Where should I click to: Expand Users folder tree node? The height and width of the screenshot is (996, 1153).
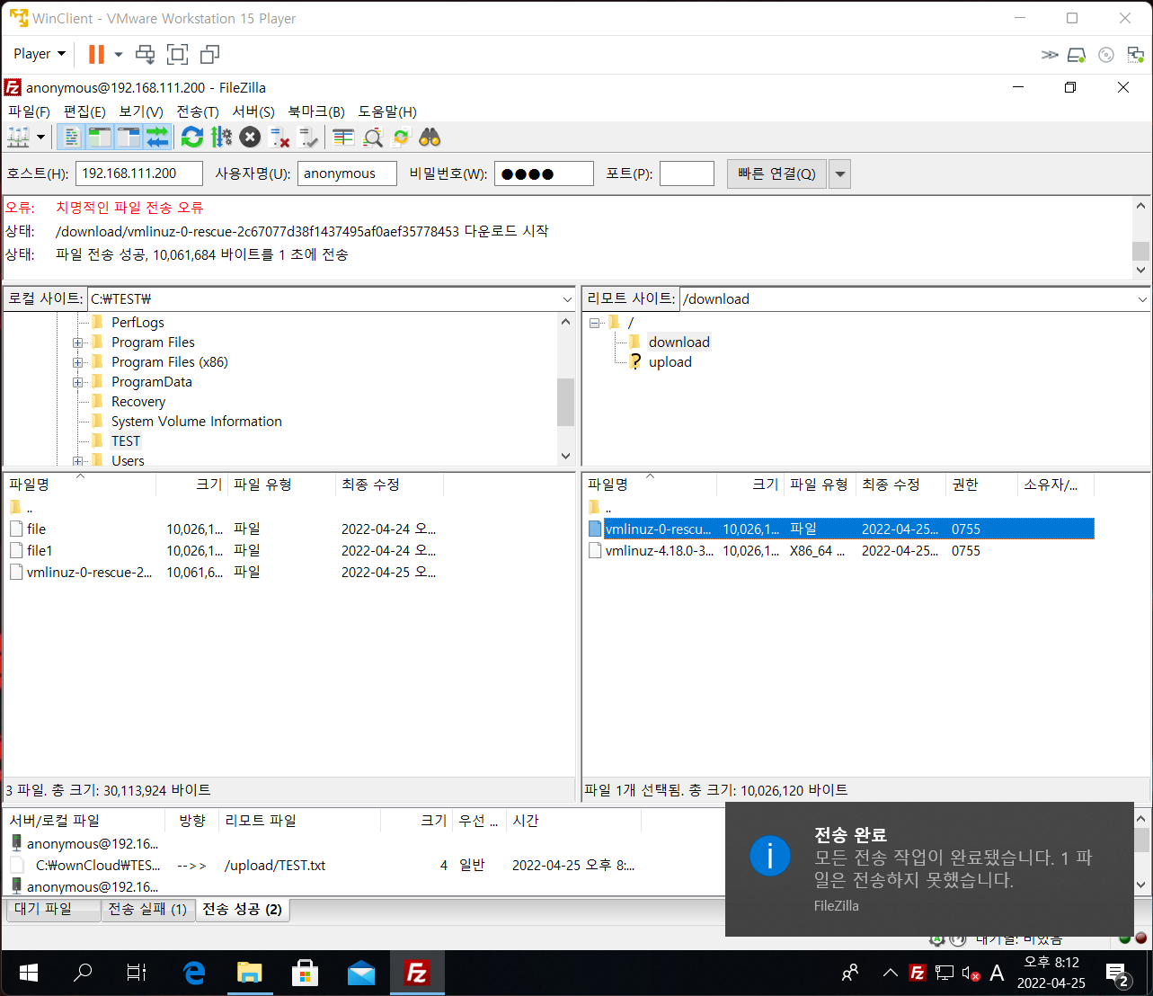click(78, 461)
